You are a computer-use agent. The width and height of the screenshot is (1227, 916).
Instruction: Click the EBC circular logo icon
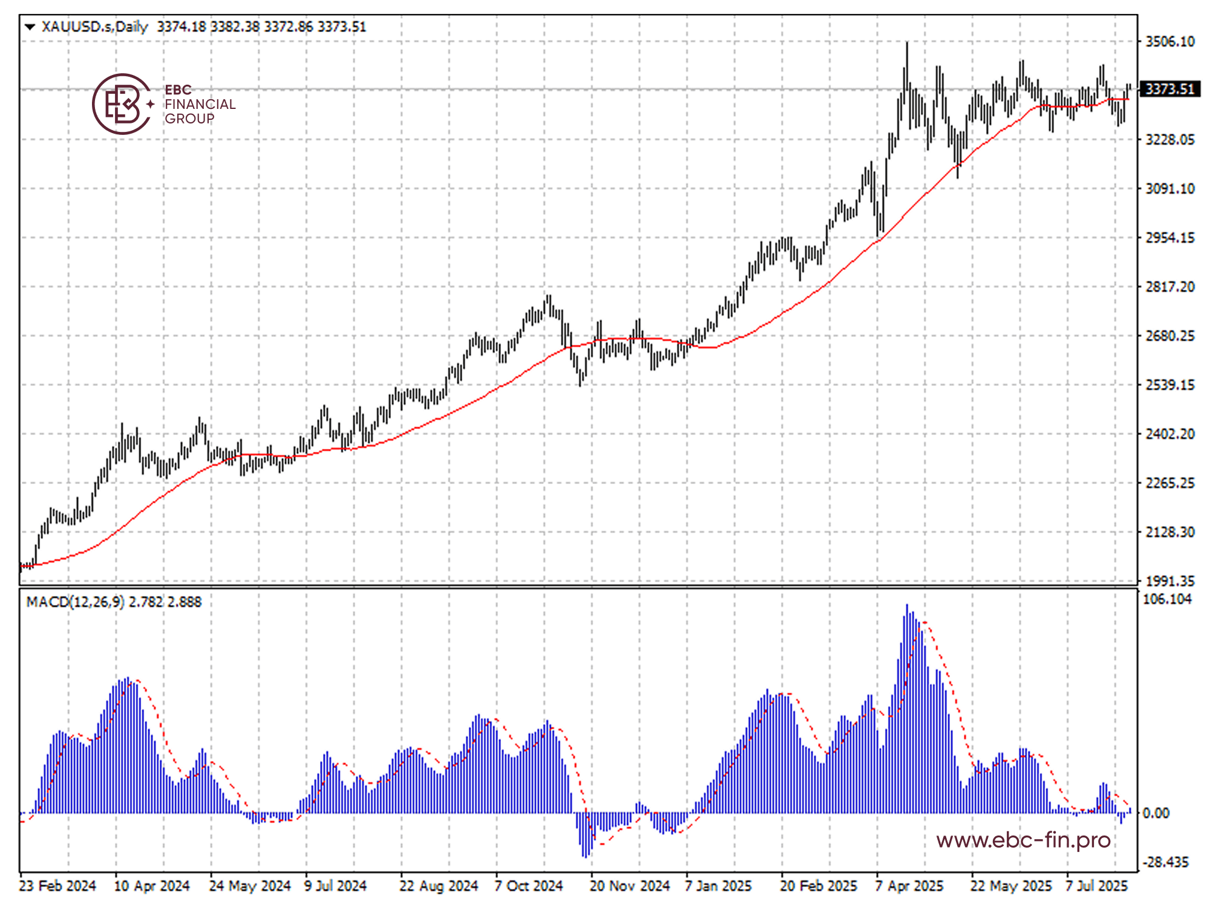[x=122, y=104]
